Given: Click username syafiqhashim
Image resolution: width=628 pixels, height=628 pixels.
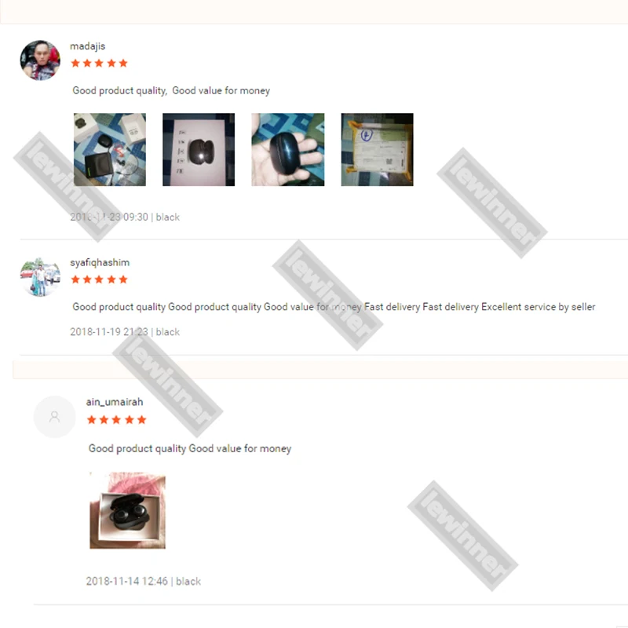Looking at the screenshot, I should (x=100, y=262).
